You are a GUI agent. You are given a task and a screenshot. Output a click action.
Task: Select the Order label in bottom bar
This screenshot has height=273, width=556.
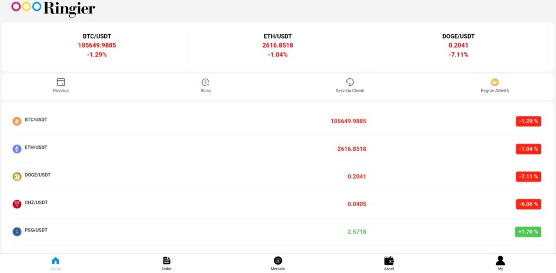click(x=167, y=269)
